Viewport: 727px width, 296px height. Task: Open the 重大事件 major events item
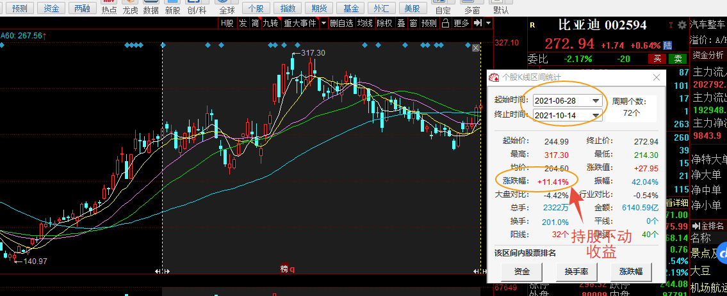coord(300,23)
